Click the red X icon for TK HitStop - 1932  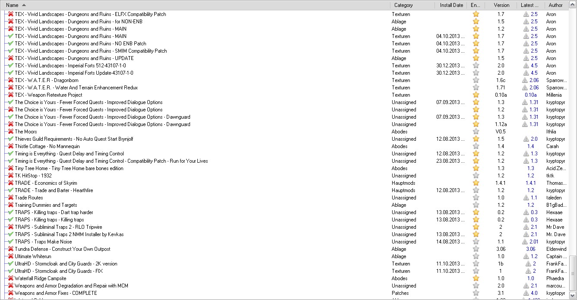point(11,176)
